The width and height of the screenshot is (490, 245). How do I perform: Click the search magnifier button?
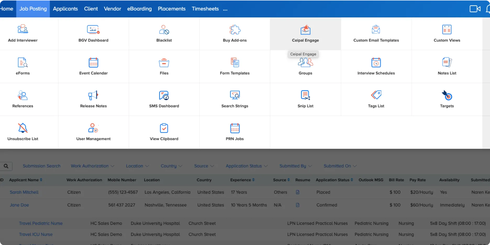point(6,166)
